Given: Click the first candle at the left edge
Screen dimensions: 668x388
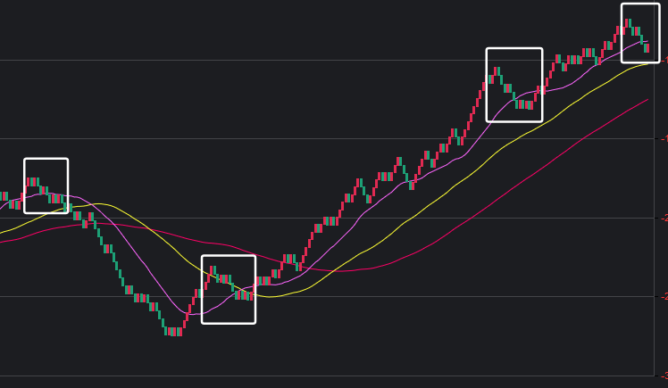Looking at the screenshot, I should tap(3, 196).
